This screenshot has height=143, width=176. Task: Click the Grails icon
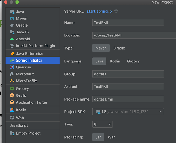[12, 95]
